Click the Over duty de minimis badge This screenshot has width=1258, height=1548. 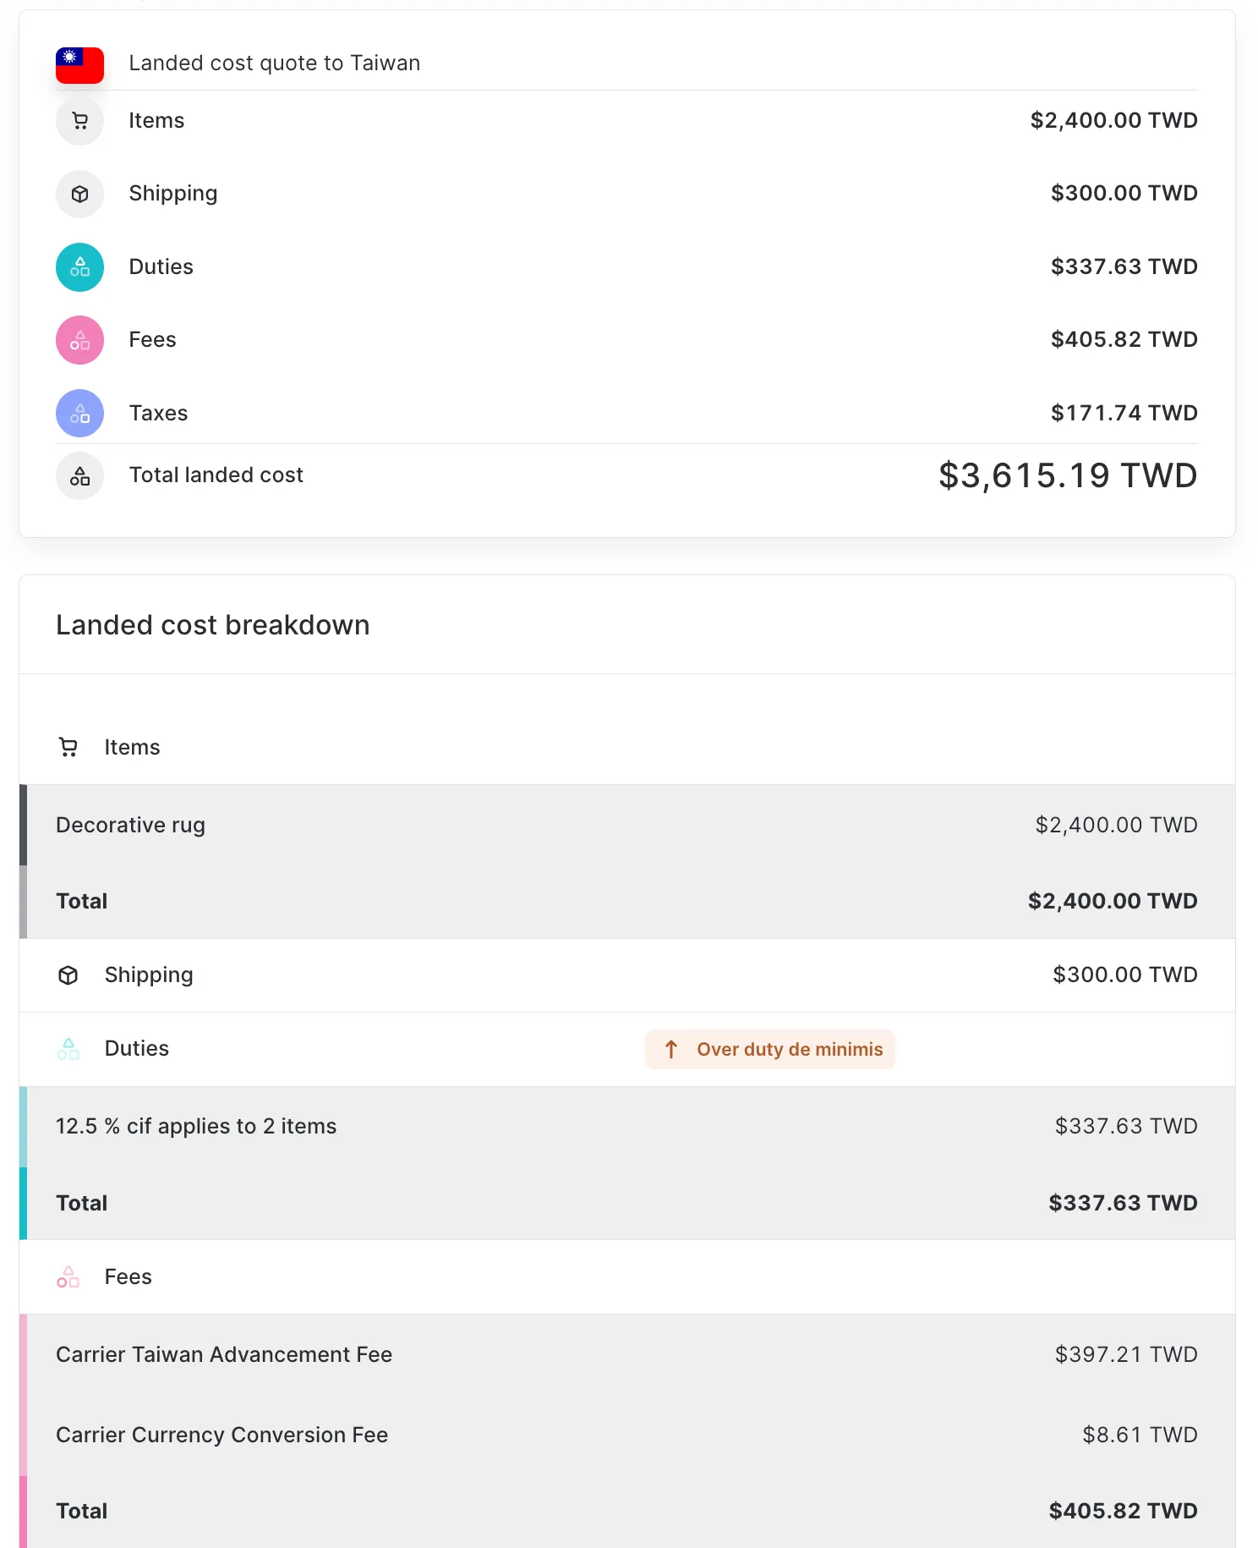[x=769, y=1050]
